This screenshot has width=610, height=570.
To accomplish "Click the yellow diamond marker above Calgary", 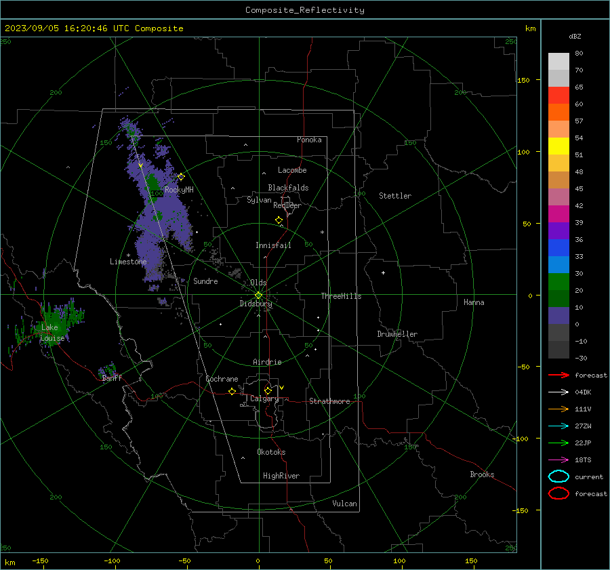I will tap(268, 390).
